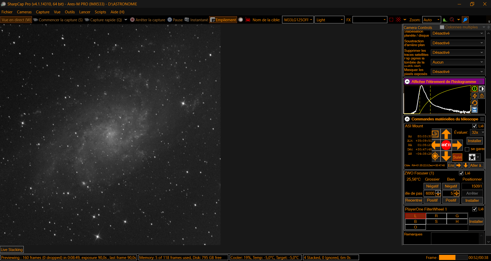Toggle the red reticule crosshatch overlay icon
This screenshot has width=491, height=261.
[x=398, y=20]
